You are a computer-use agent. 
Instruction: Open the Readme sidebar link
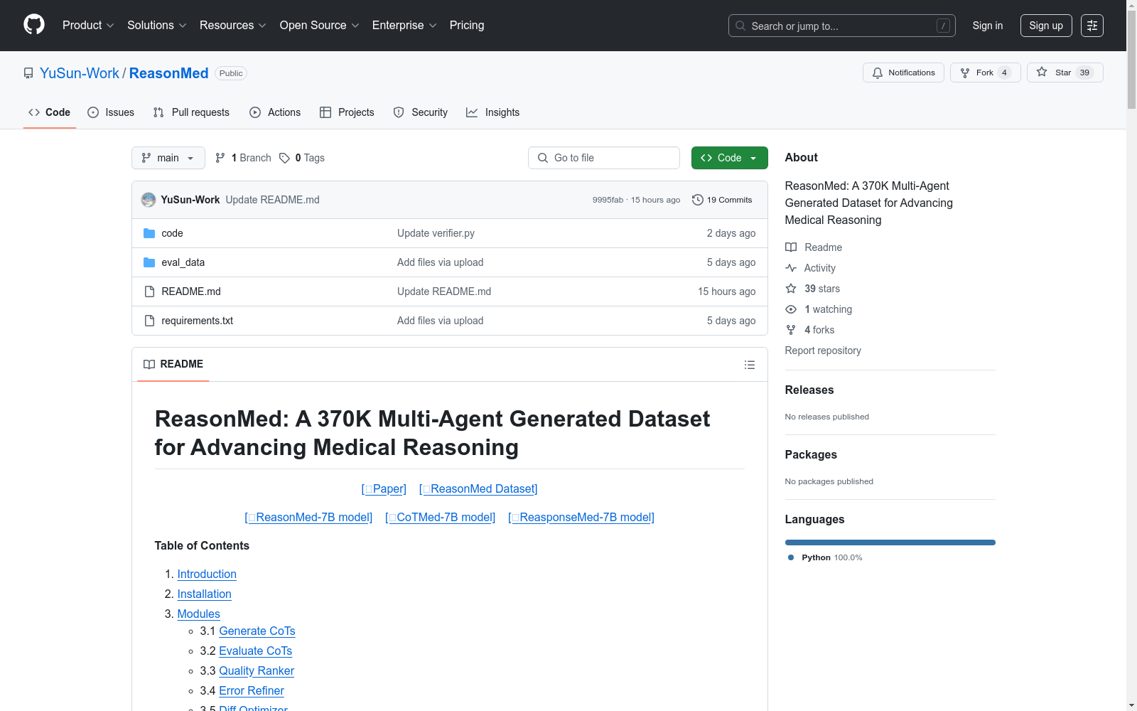pyautogui.click(x=814, y=247)
